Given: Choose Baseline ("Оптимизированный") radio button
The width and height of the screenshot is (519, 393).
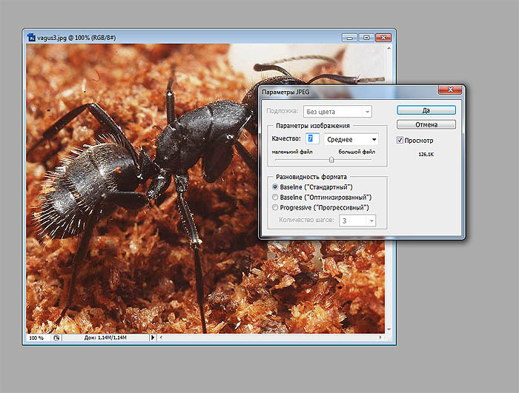Looking at the screenshot, I should (x=276, y=198).
